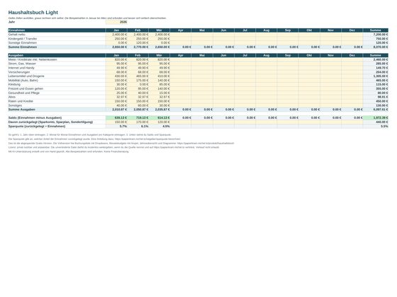Screen dimensions: 397x297
Task: Click the Dez column header under Ausgaben
Action: pyautogui.click(x=352, y=55)
